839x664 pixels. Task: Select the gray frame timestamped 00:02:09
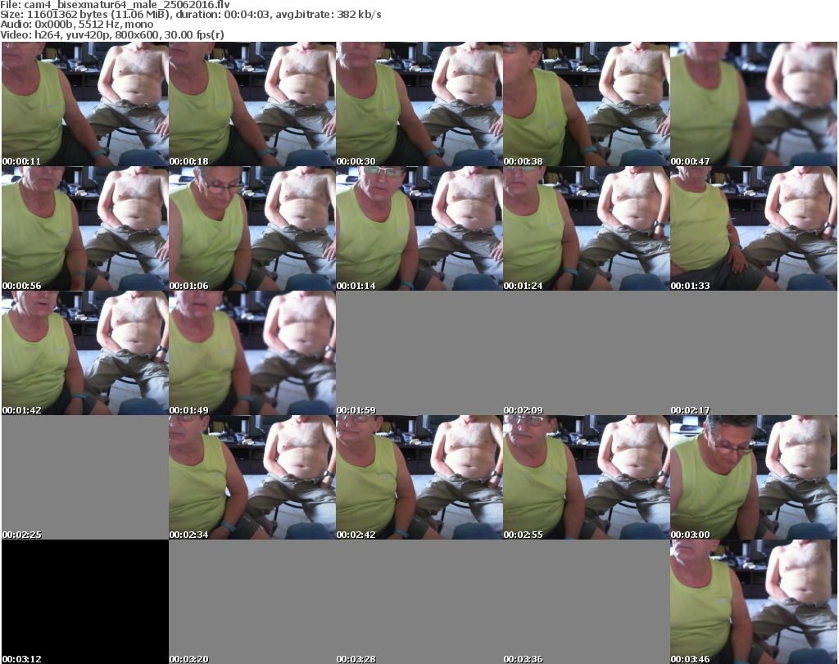click(587, 353)
